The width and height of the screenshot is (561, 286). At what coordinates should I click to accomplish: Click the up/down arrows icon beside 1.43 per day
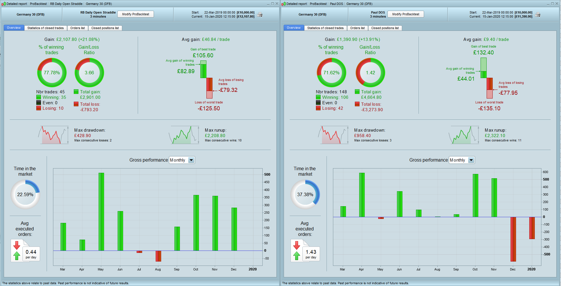(297, 250)
